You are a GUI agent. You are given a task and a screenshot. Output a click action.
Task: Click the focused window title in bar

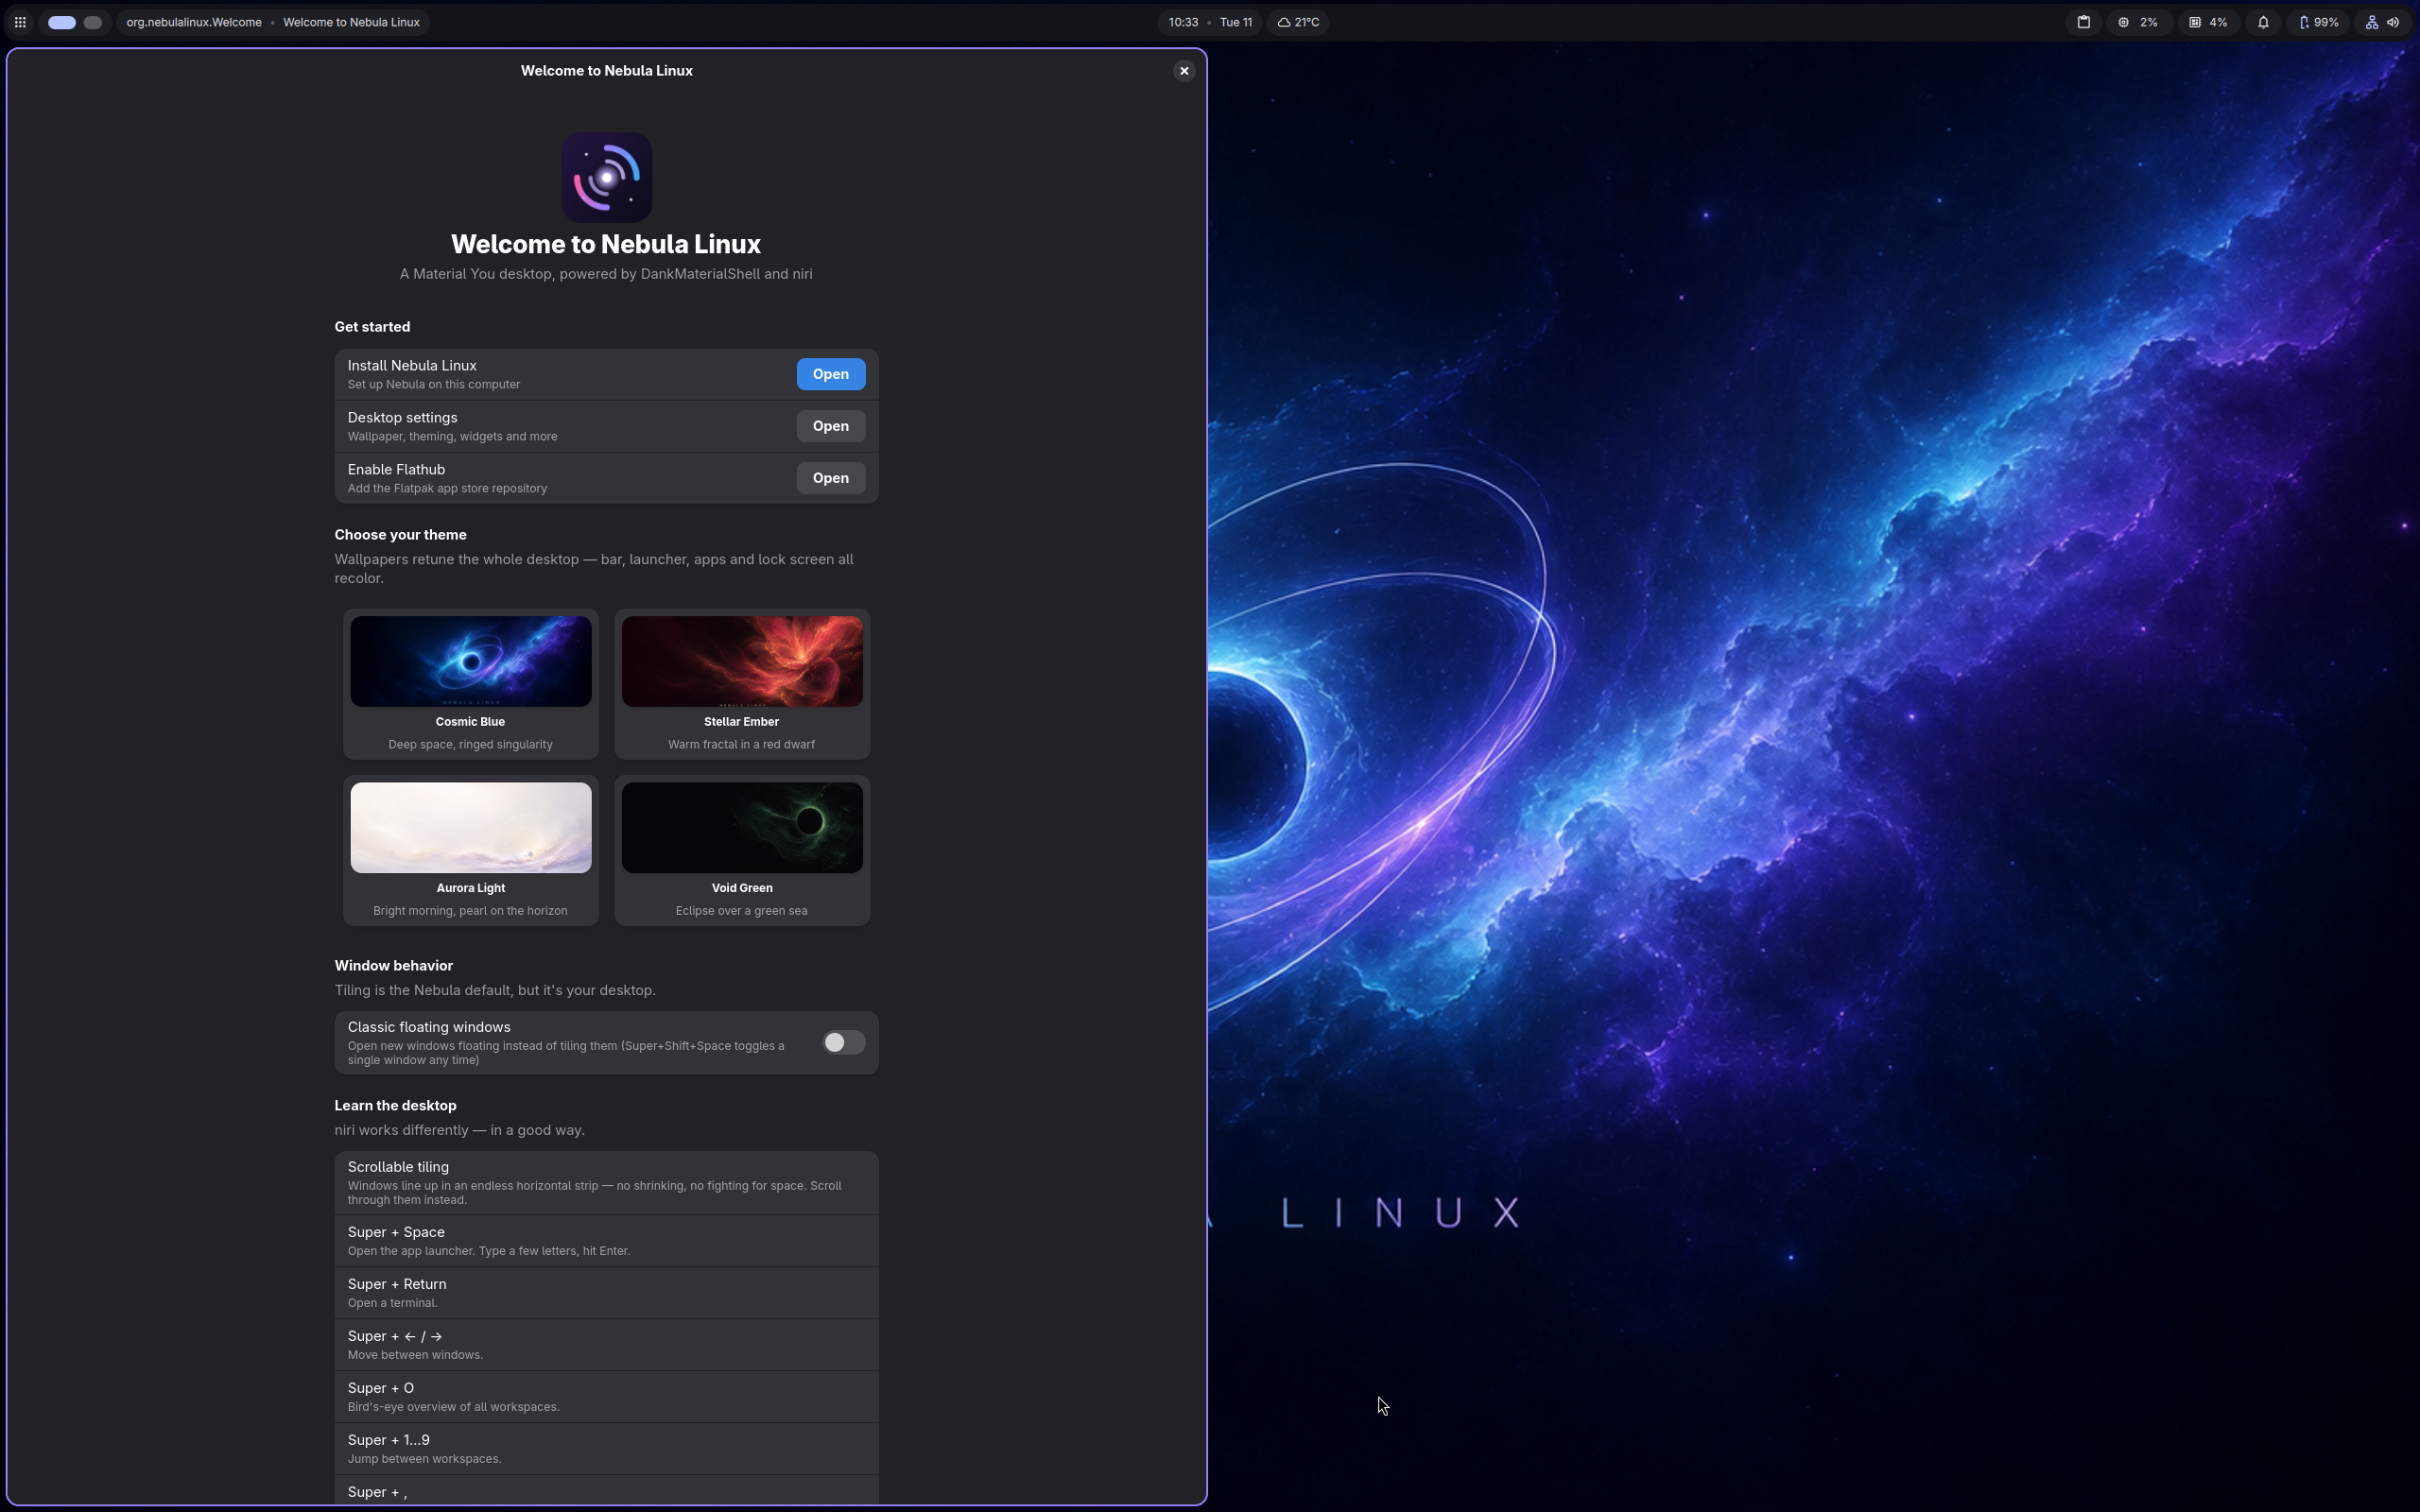[x=273, y=22]
